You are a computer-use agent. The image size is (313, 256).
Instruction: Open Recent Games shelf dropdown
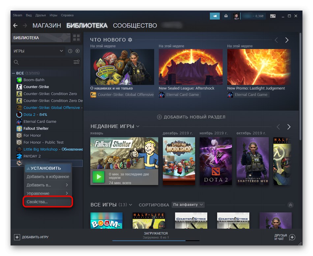coord(138,127)
